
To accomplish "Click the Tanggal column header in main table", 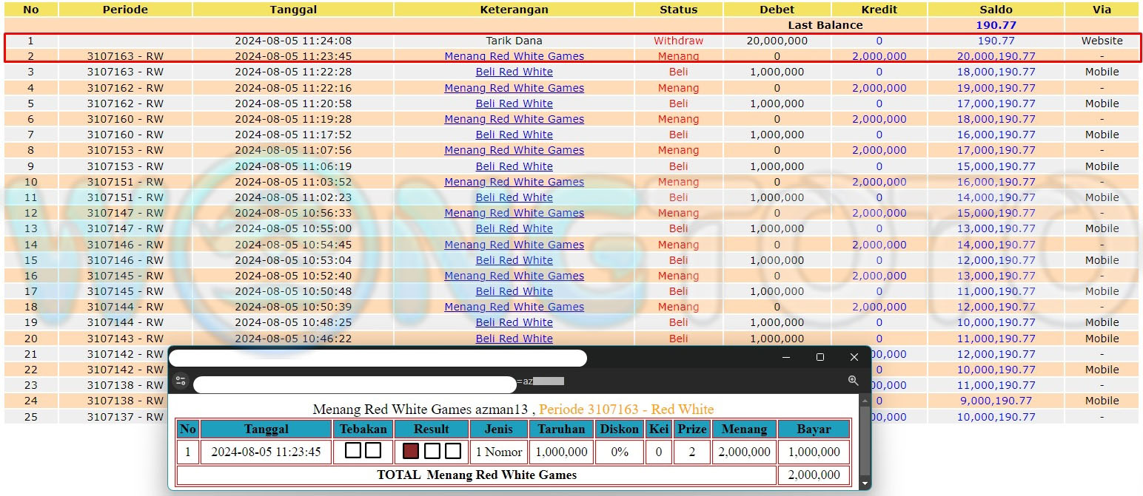I will 293,10.
